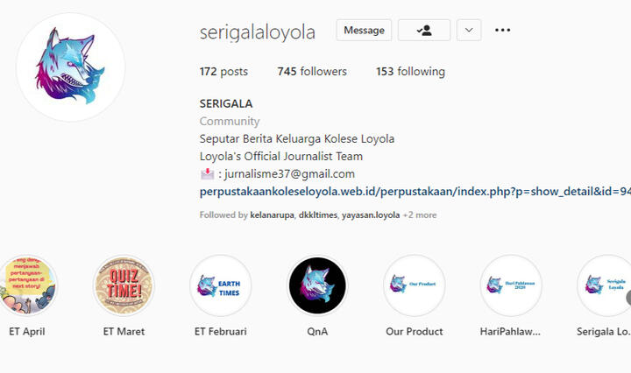Click the following status person icon button
This screenshot has height=373, width=631.
click(424, 30)
